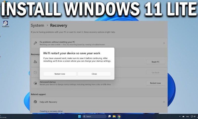Click Restart now in the restart dialog

click(60, 74)
